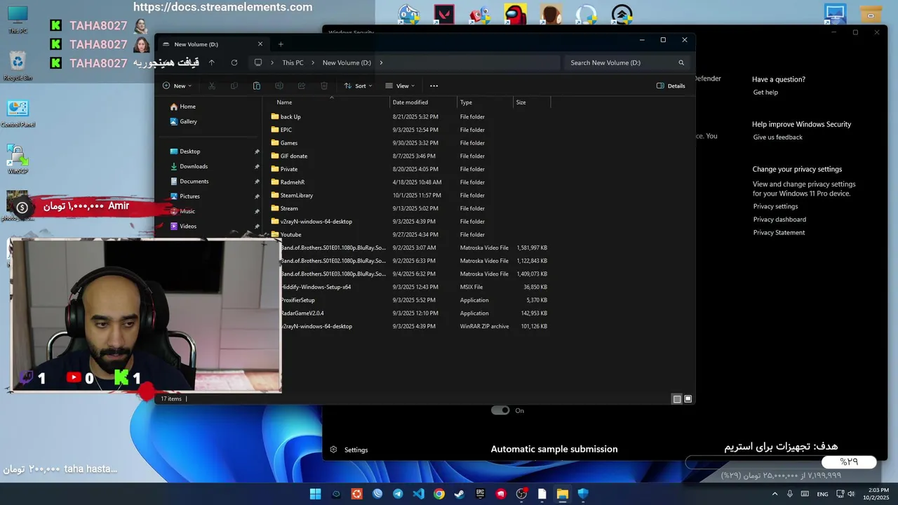The width and height of the screenshot is (898, 505).
Task: Open the Privacy settings link
Action: (x=775, y=206)
